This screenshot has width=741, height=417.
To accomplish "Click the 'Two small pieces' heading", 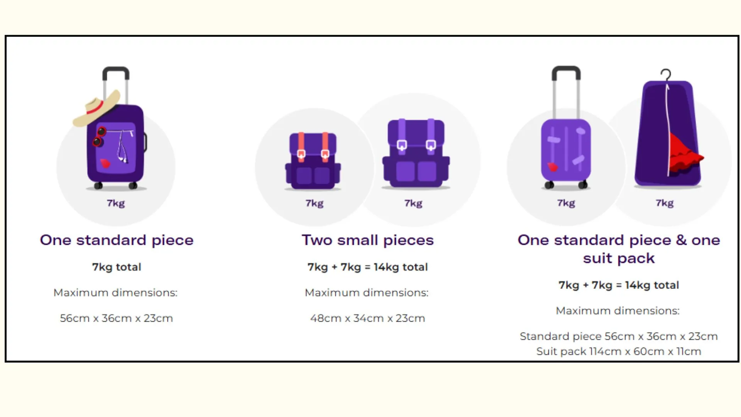I will [x=368, y=240].
